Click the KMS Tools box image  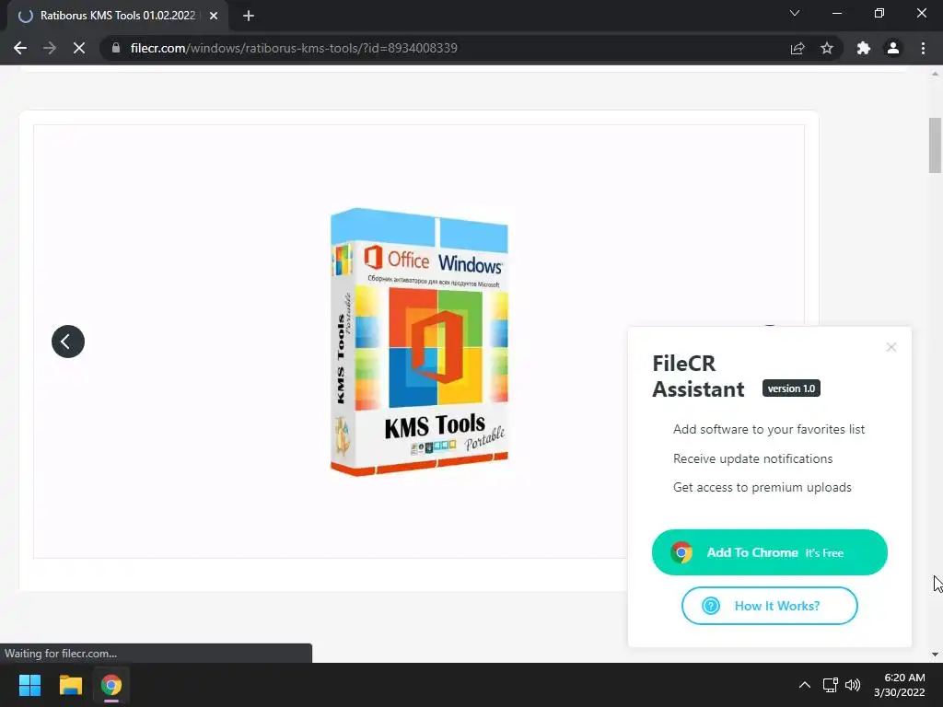click(x=420, y=342)
